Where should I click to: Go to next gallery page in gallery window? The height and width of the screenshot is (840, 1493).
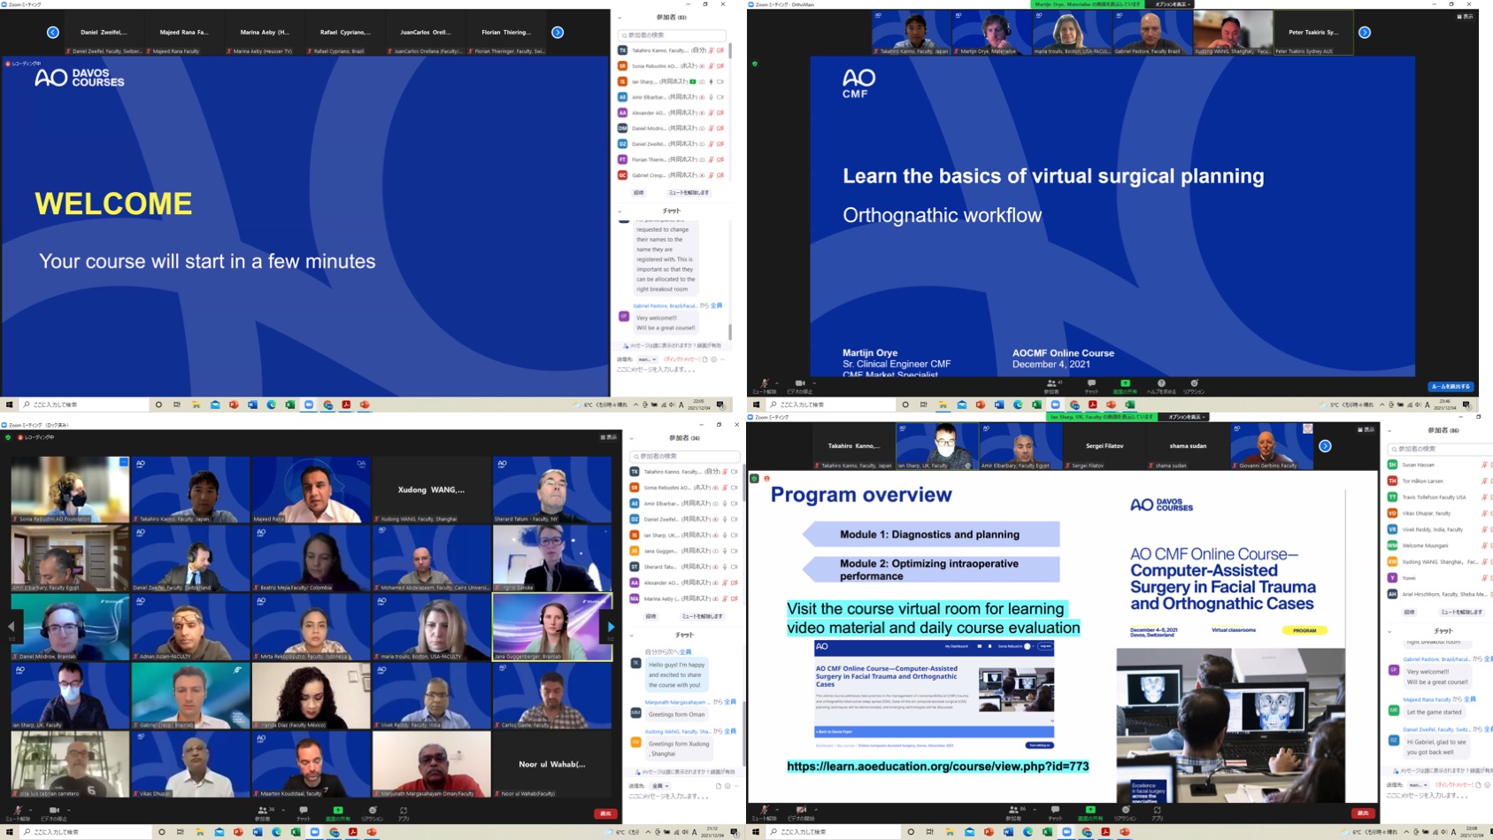(x=610, y=627)
